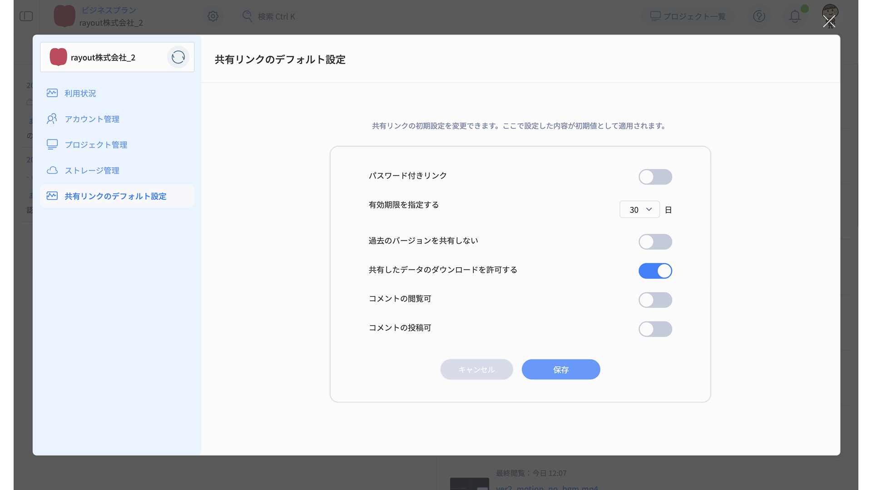Click the storage management cloud icon
This screenshot has width=872, height=490.
52,170
